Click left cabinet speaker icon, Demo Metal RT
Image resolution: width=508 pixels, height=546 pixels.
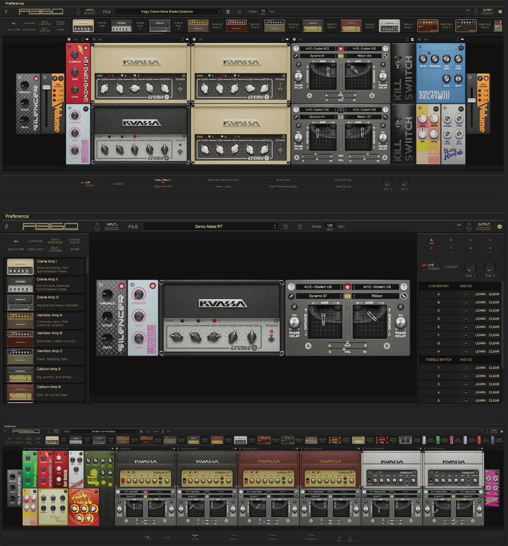tap(291, 287)
